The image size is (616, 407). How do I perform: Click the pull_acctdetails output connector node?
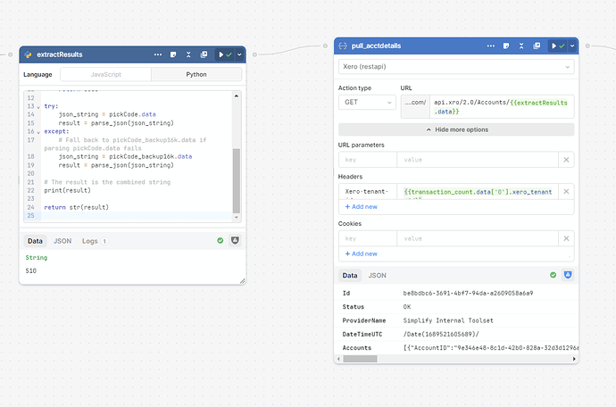coord(587,46)
